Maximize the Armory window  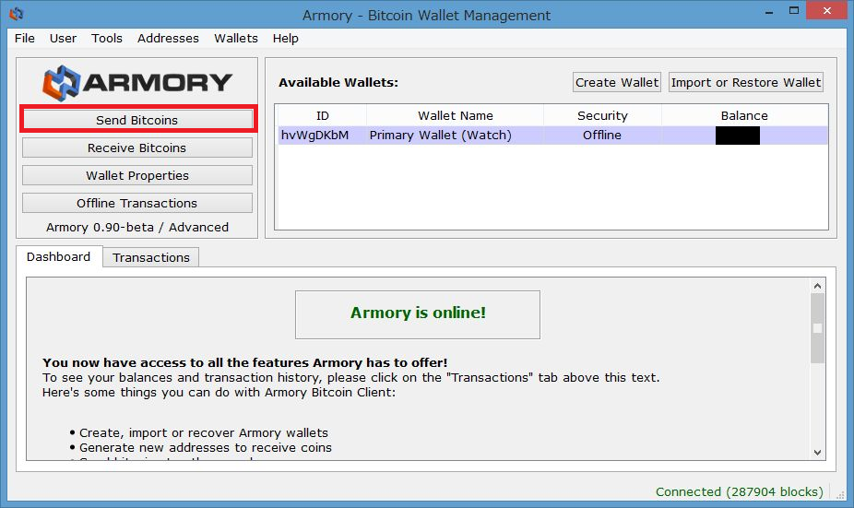(794, 10)
